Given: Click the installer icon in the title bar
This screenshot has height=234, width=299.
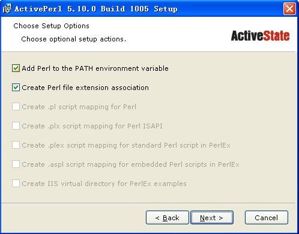Looking at the screenshot, I should pos(7,9).
